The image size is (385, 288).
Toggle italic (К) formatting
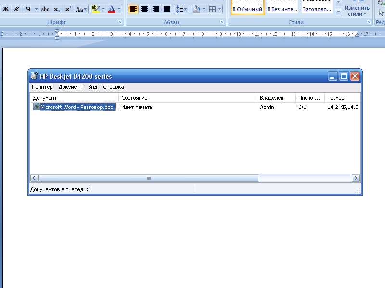coord(17,9)
